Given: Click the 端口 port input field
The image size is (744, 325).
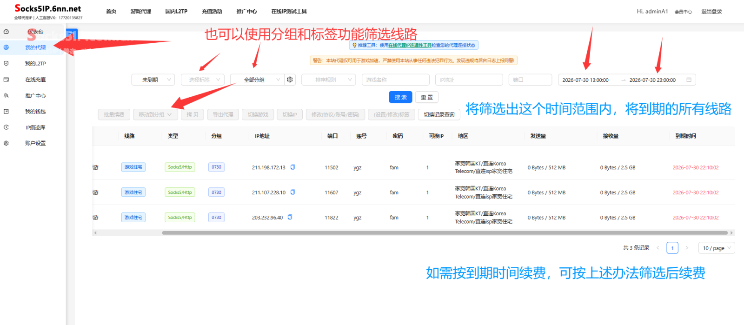Looking at the screenshot, I should 531,80.
